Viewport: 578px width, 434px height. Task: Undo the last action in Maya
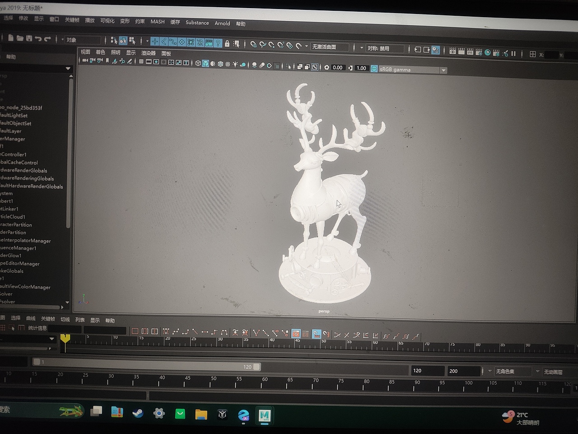click(38, 39)
